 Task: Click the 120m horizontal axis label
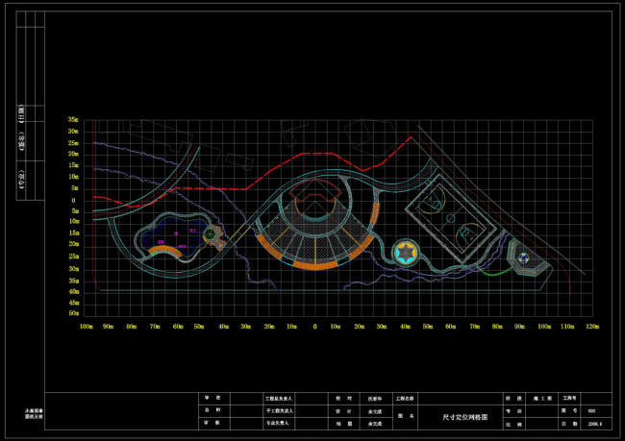(x=592, y=327)
